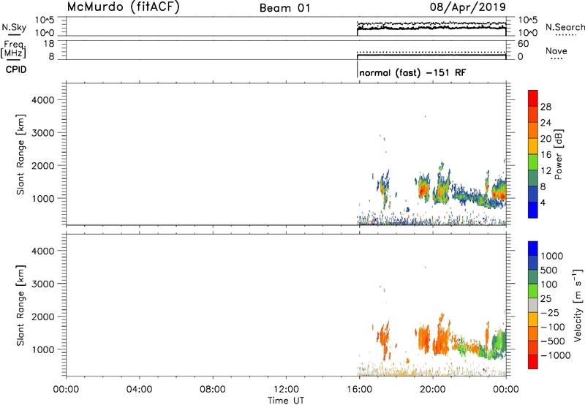Click the Time UT axis title

tap(286, 401)
